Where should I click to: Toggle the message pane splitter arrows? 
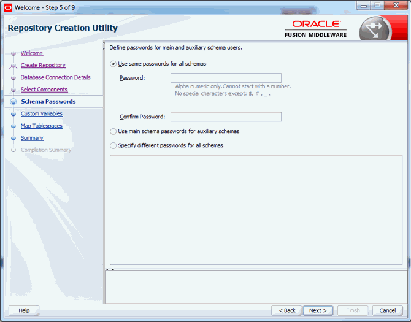pyautogui.click(x=110, y=269)
